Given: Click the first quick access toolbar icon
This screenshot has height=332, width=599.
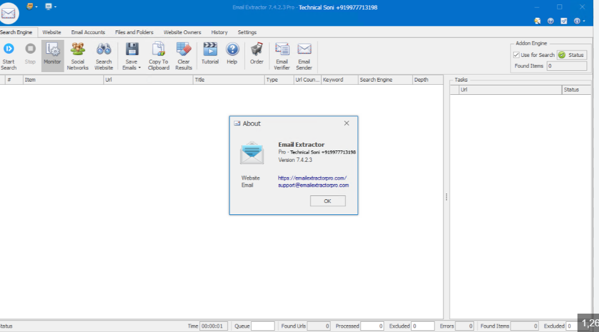Looking at the screenshot, I should (x=30, y=6).
